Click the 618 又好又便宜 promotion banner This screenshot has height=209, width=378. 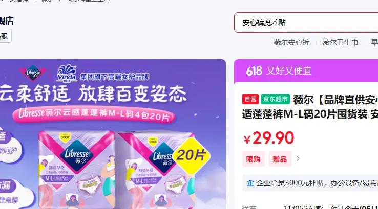pos(306,71)
